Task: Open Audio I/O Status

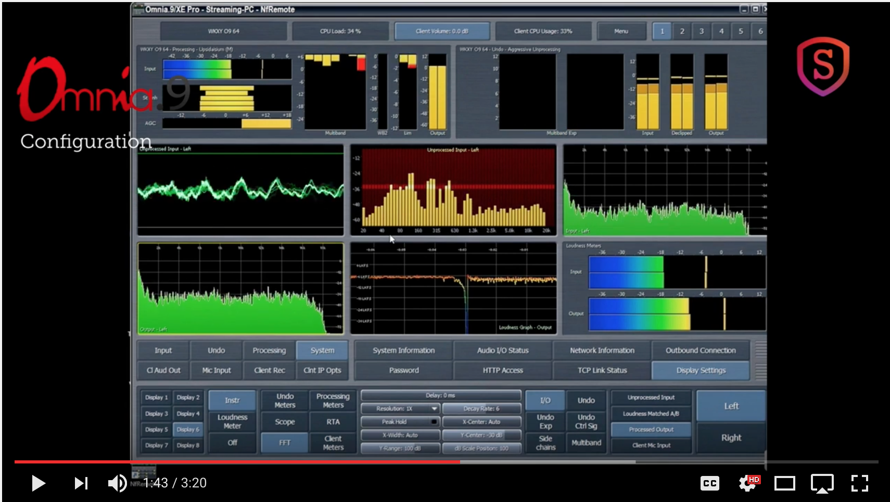Action: pos(502,350)
